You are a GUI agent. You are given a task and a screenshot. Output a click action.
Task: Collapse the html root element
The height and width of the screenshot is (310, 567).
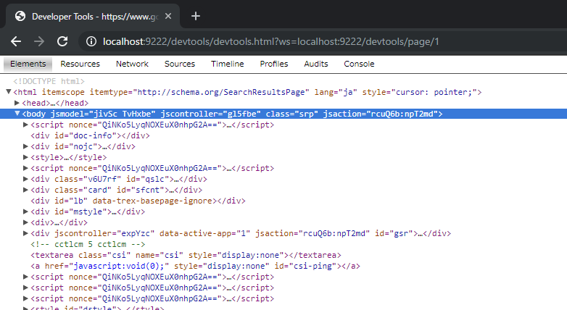coord(8,92)
